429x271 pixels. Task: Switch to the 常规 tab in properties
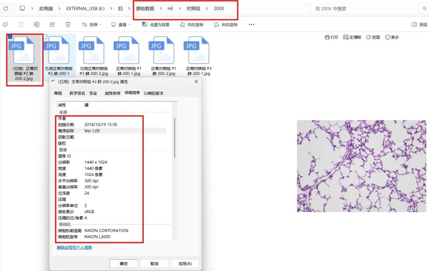[58, 93]
